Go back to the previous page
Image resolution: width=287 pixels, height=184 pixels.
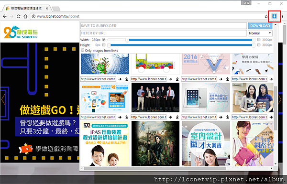(x=5, y=16)
